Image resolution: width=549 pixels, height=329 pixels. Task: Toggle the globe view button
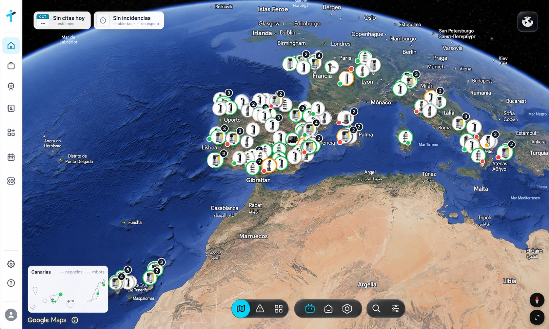tap(527, 22)
